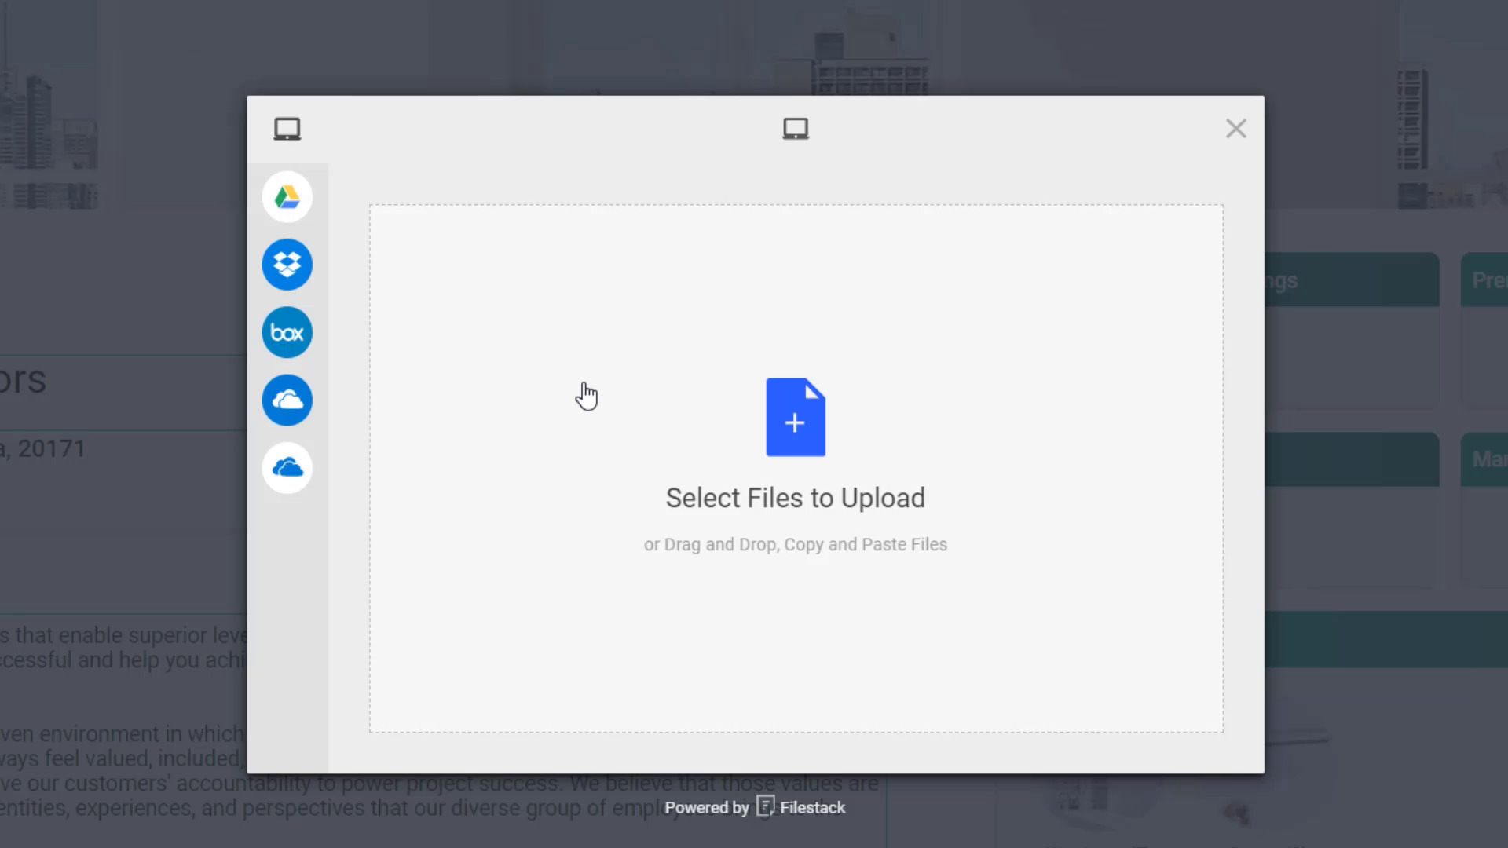The width and height of the screenshot is (1508, 848).
Task: Click the teal tab ending in 'ngs' behind dialog
Action: point(1351,280)
